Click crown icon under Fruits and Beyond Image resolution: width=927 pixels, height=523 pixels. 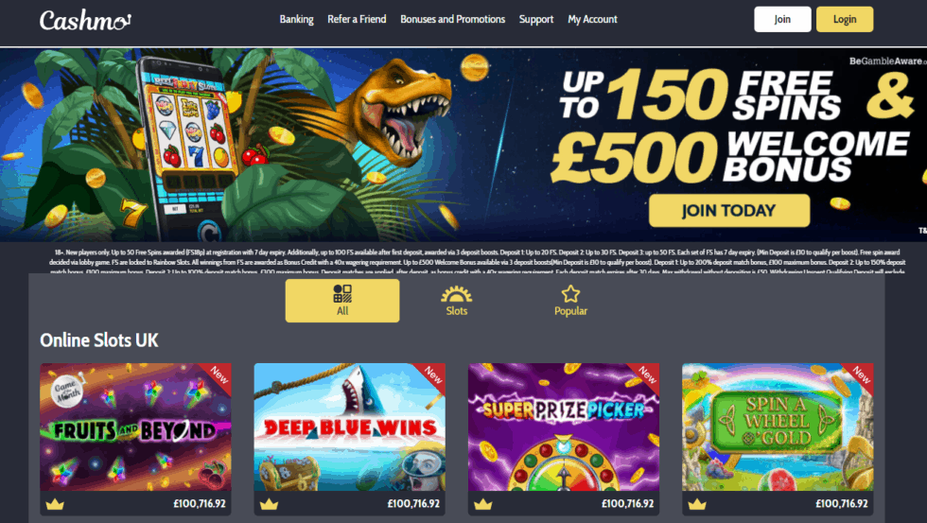pos(55,504)
